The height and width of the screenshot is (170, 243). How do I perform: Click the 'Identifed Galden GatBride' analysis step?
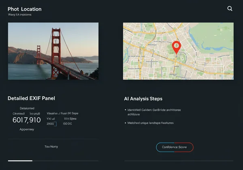click(154, 112)
